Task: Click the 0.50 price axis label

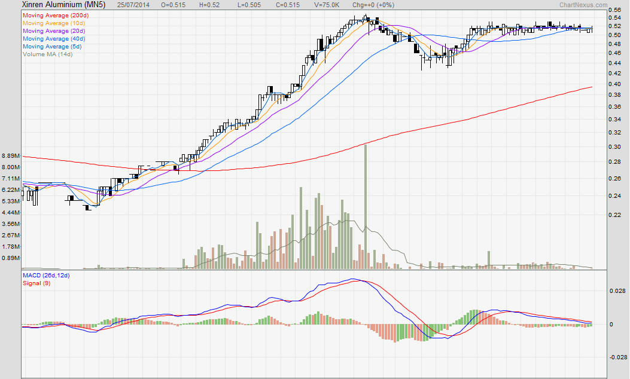Action: [614, 35]
